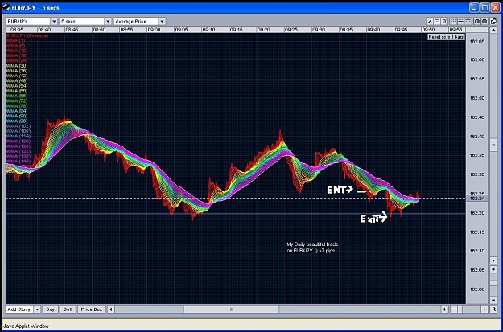Click the full-filled circle chart style icon
This screenshot has height=332, width=503.
click(484, 22)
